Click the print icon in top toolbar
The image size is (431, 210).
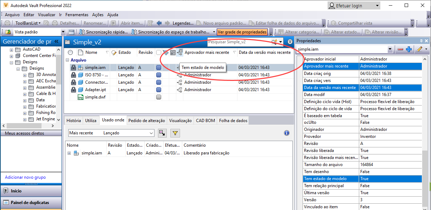tap(7, 23)
